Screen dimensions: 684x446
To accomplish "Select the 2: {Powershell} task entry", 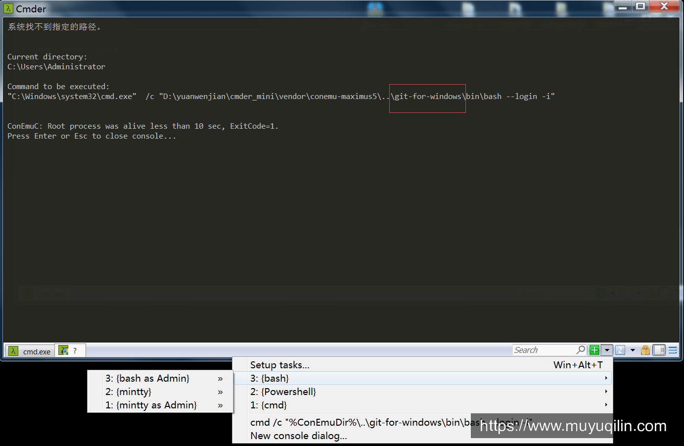I will point(423,392).
